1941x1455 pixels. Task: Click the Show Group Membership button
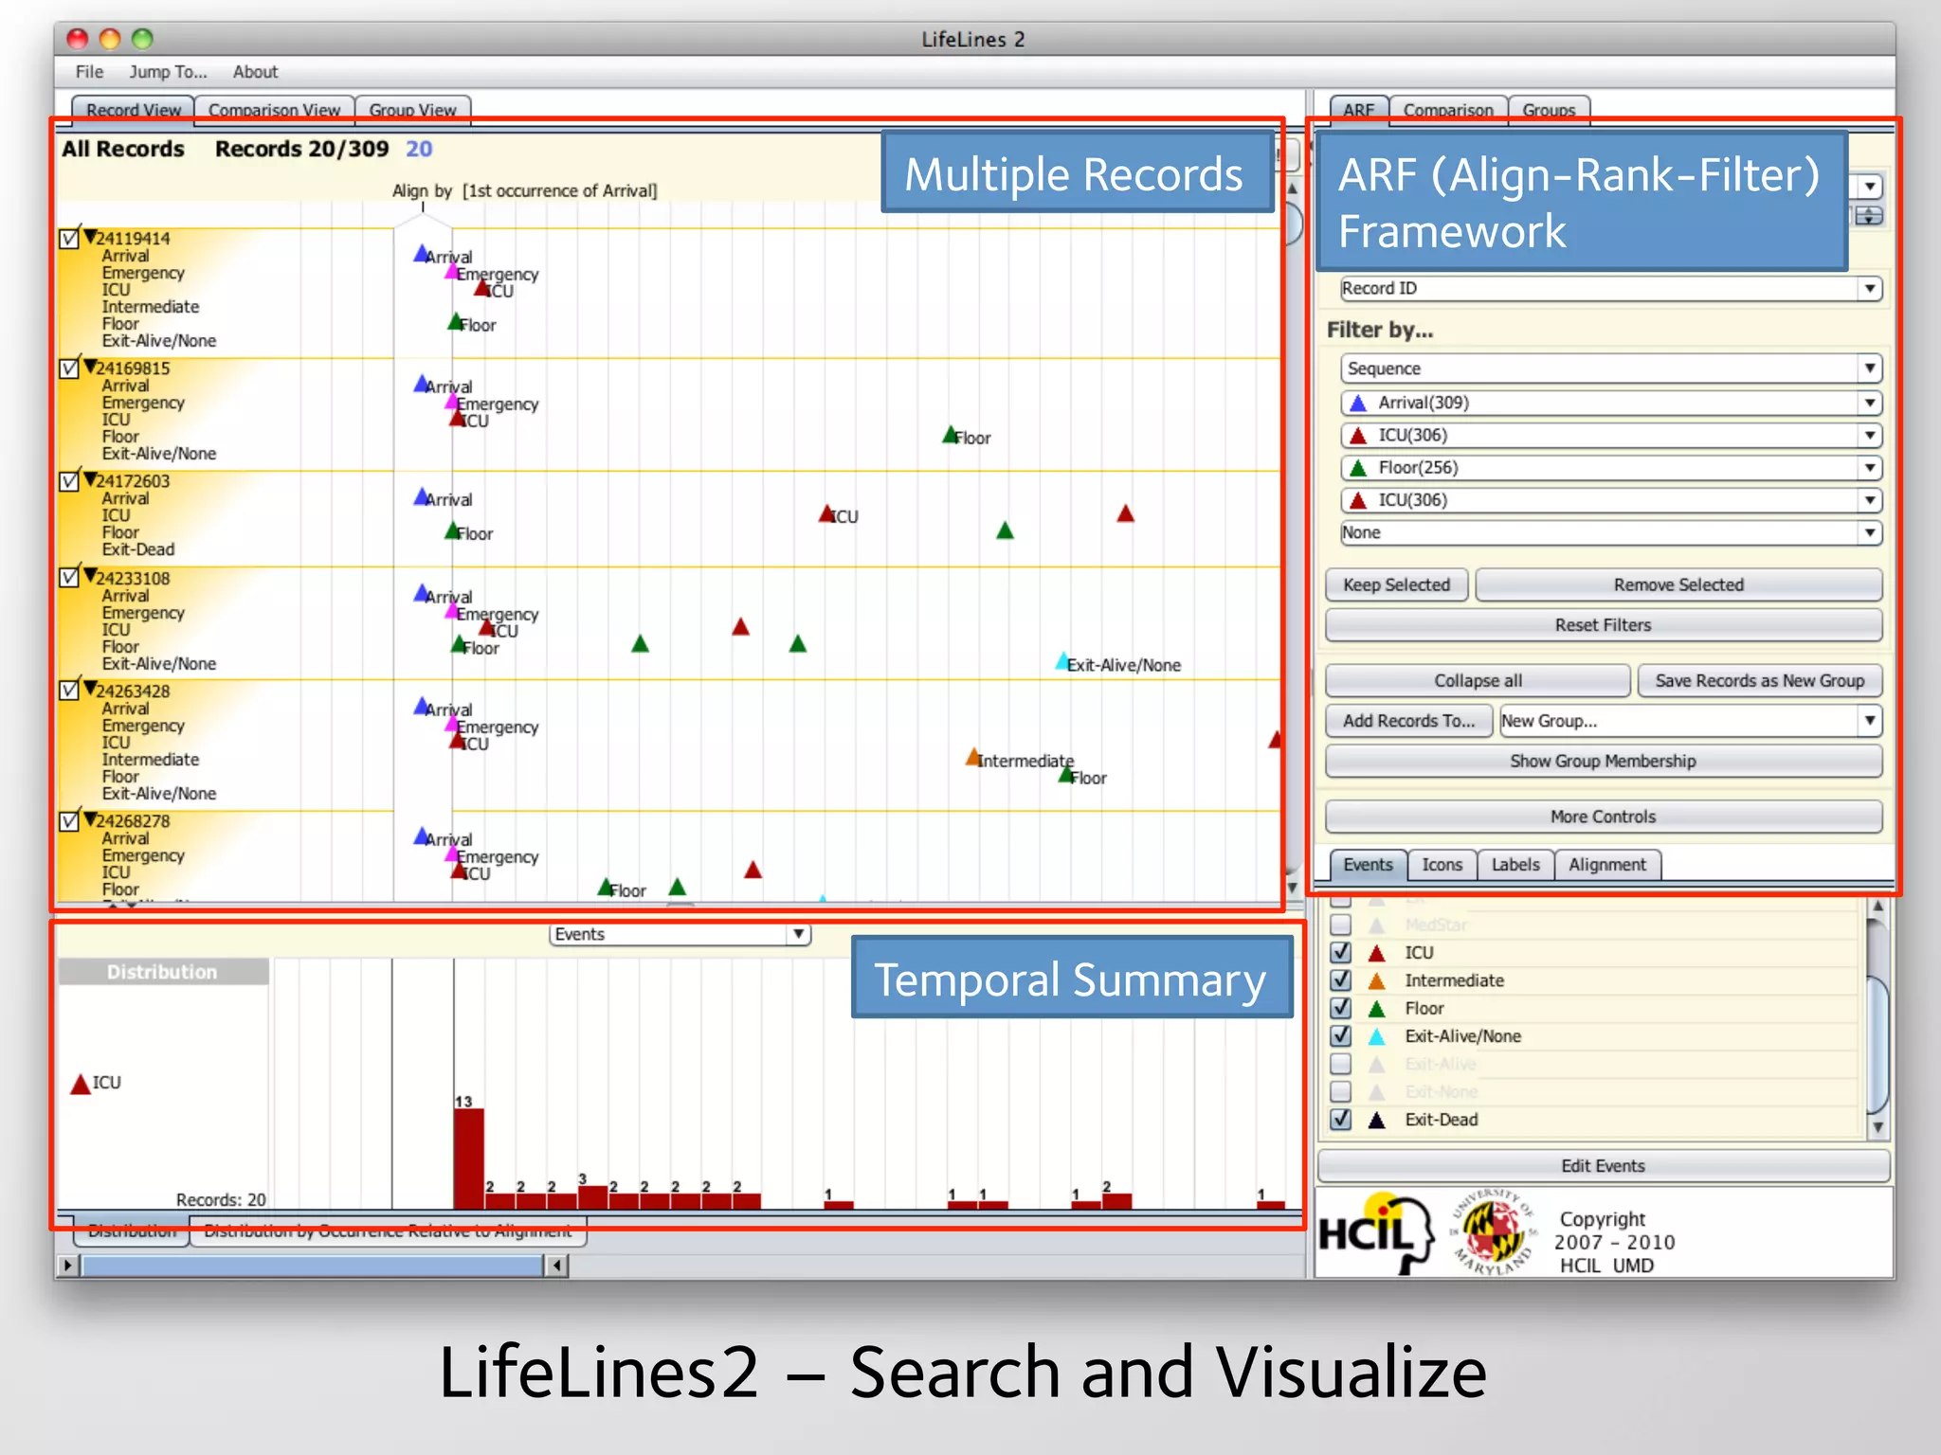1603,761
